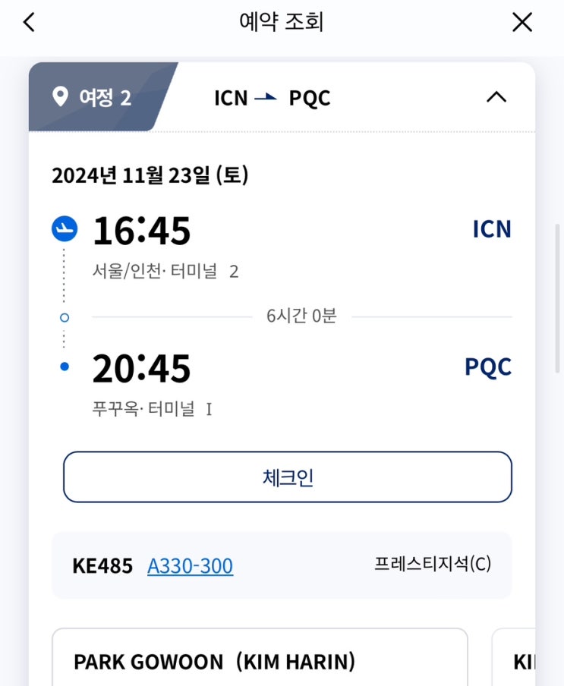Image resolution: width=564 pixels, height=686 pixels.
Task: Tap the back arrow in header
Action: (x=29, y=23)
